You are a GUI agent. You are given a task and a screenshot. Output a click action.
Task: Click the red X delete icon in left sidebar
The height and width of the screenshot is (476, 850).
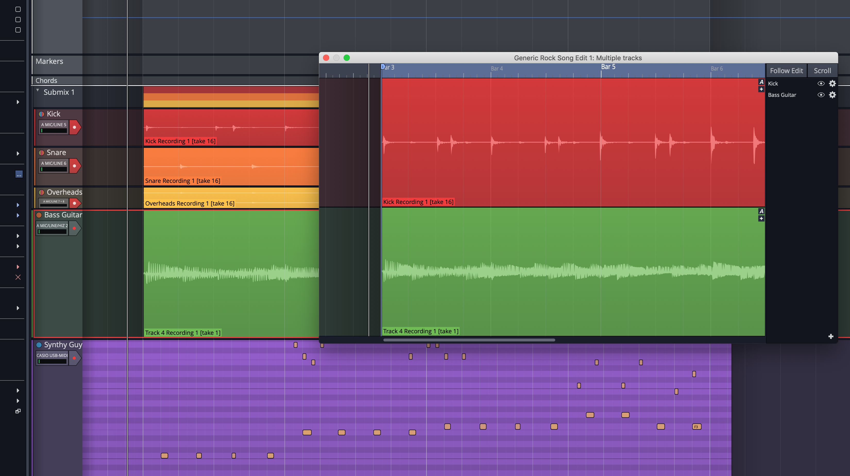(x=18, y=277)
